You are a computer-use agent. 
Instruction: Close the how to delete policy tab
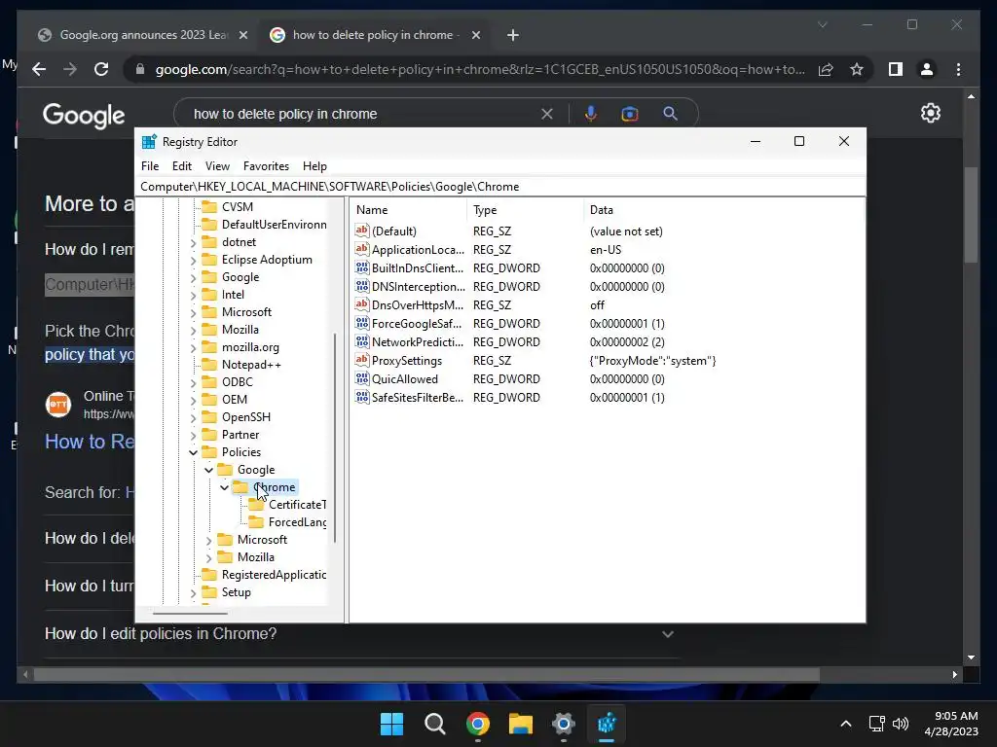475,35
